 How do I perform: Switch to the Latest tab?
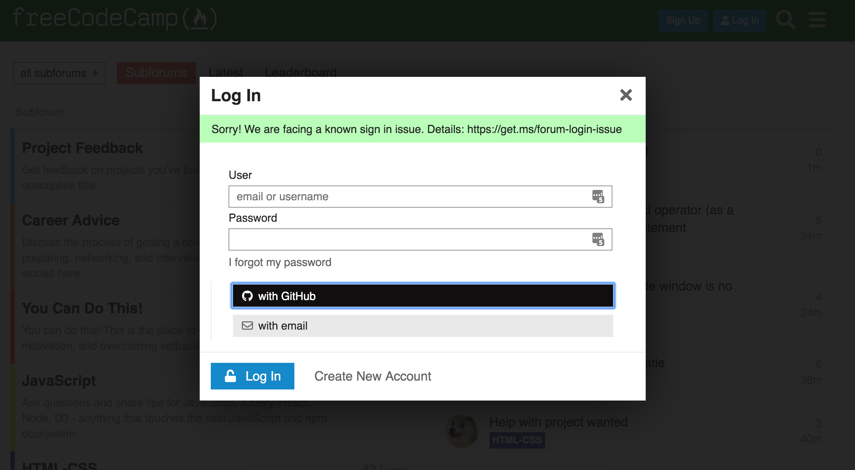pyautogui.click(x=226, y=72)
